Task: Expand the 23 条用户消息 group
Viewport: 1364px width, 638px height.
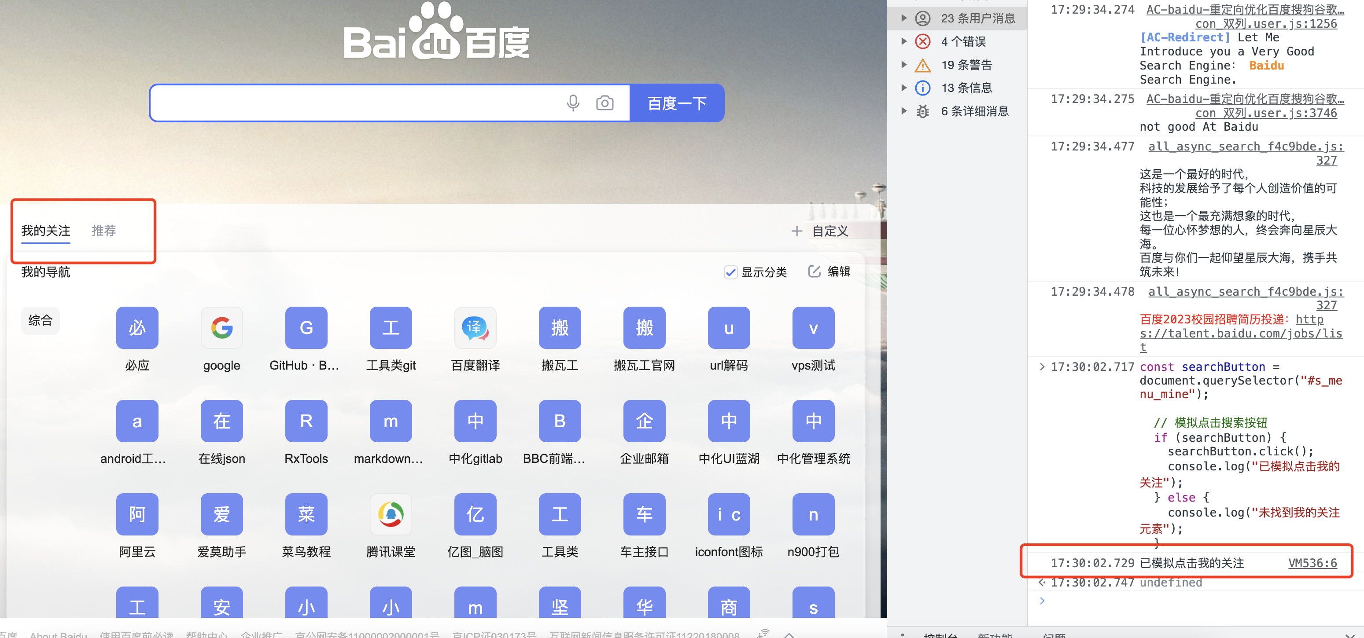Action: (904, 18)
